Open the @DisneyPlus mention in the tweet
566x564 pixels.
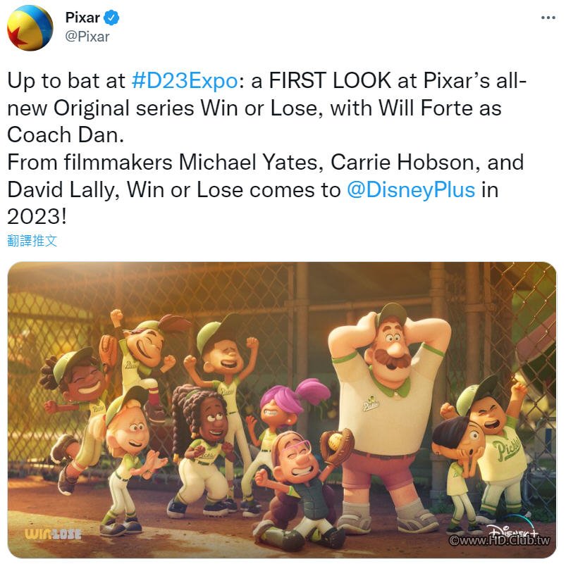(x=411, y=190)
